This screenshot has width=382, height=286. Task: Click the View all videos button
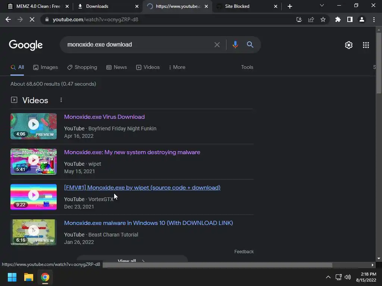click(132, 259)
